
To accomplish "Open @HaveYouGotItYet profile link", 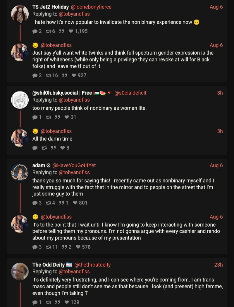I will [74, 165].
